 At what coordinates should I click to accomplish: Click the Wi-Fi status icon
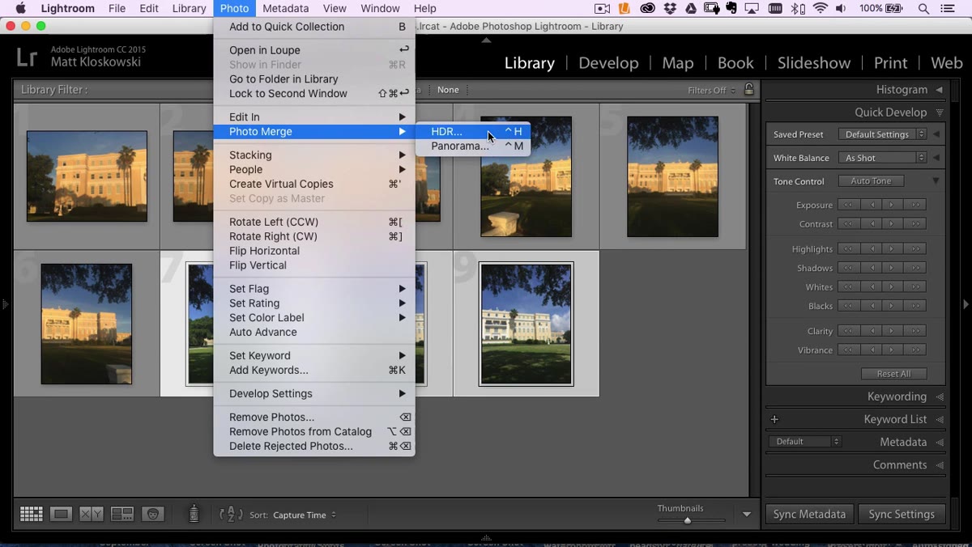[x=821, y=9]
